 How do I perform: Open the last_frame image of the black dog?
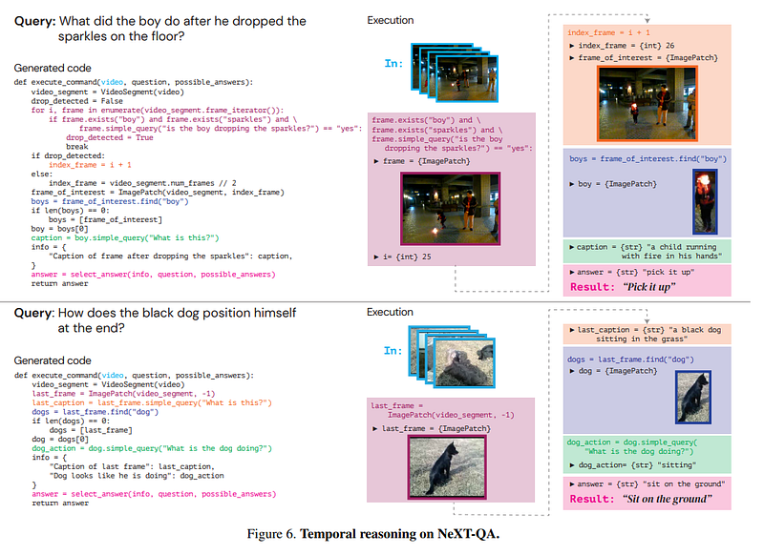[447, 467]
